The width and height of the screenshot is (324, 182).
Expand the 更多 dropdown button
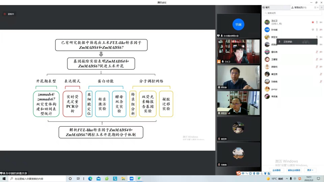(x=310, y=170)
